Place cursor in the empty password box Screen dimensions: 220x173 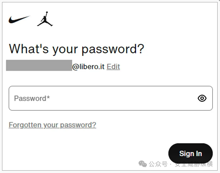tap(111, 98)
